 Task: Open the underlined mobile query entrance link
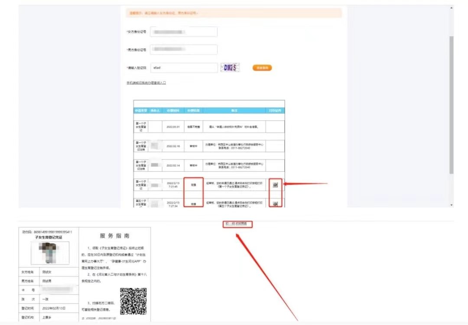coord(146,83)
